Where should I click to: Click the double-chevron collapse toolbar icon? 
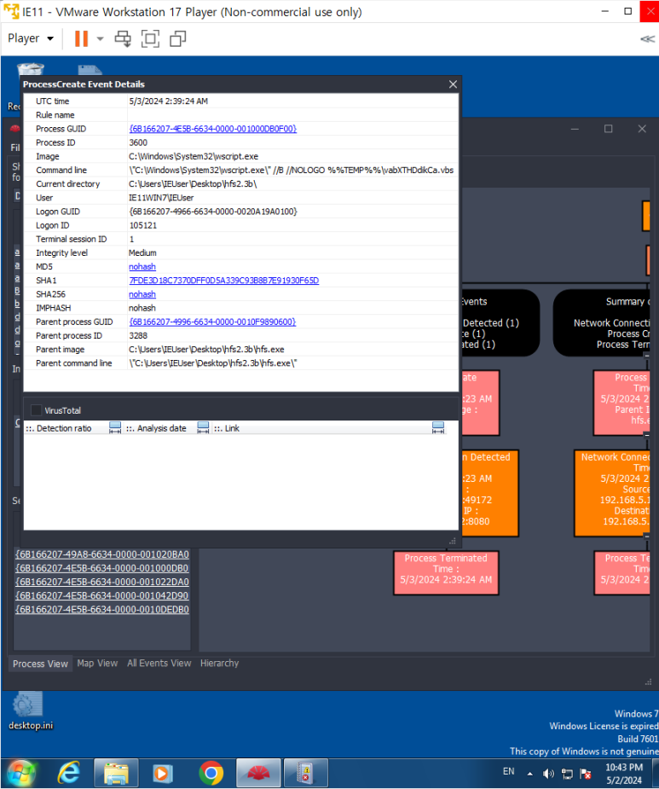(647, 38)
